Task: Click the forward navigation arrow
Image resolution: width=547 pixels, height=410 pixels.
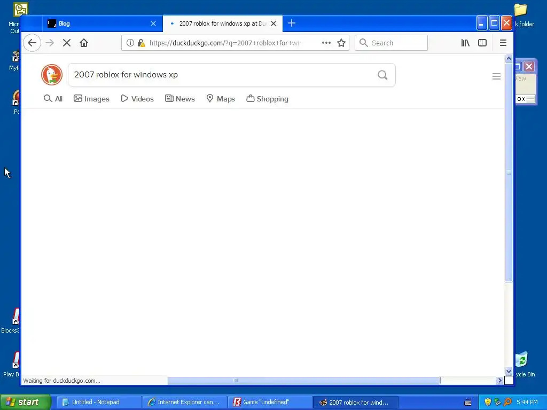Action: point(50,43)
